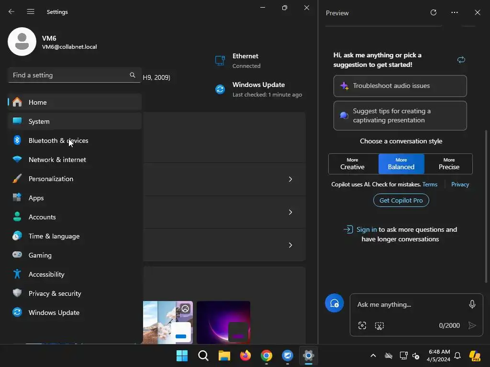
Task: Select More Creative conversation style
Action: pos(353,164)
